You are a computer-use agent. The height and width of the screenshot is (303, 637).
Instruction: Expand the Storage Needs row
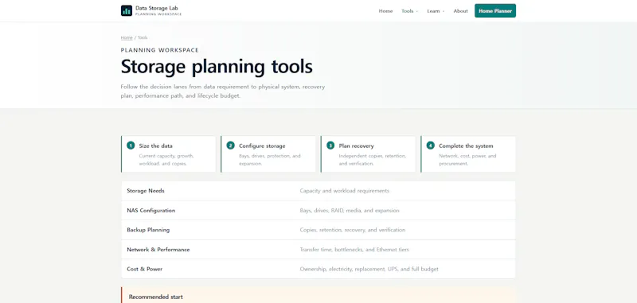click(x=318, y=191)
